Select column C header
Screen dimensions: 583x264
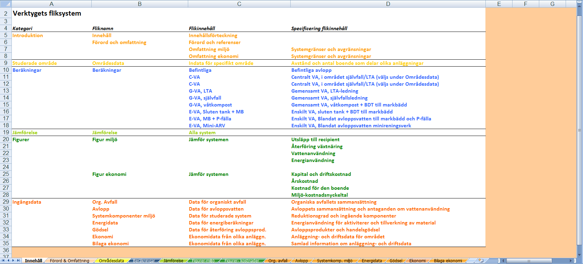point(239,4)
